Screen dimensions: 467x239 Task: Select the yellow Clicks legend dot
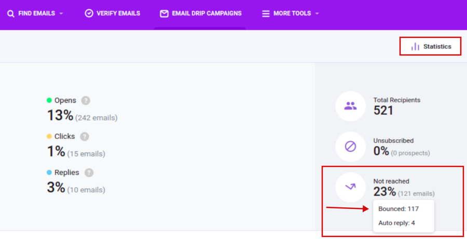click(x=49, y=136)
